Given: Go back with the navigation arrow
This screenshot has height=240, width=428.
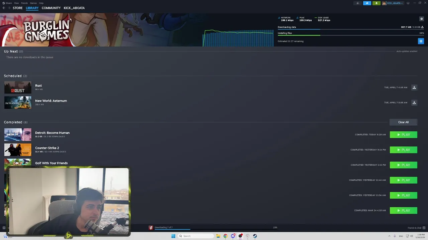Looking at the screenshot, I should coord(4,8).
